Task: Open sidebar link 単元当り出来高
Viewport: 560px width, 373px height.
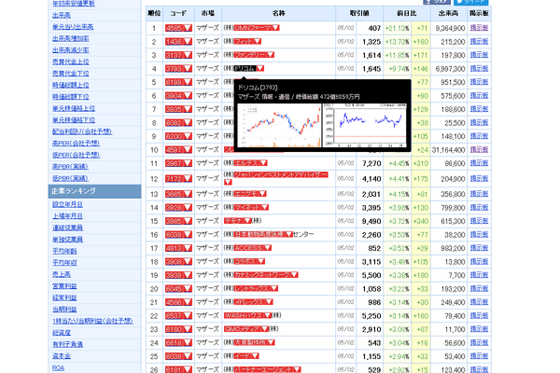Action: click(73, 27)
